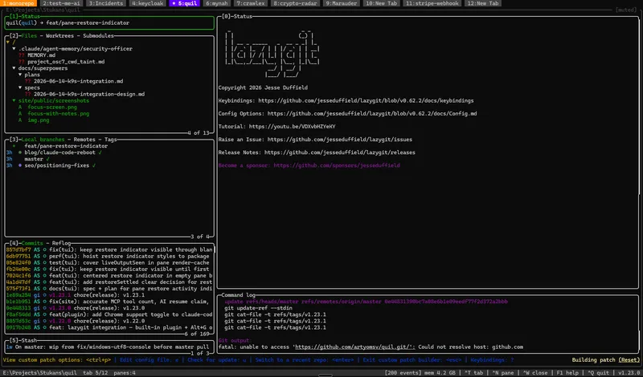Click 'Edit config file: e' option
The image size is (643, 377).
[x=149, y=360]
